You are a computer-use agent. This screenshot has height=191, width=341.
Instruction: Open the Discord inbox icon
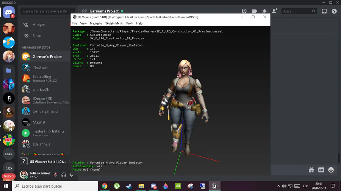[x=324, y=11]
